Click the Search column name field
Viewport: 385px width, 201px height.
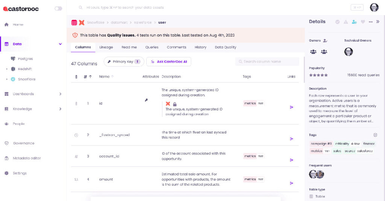267,61
